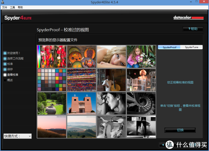
Task: Click the back arrow navigation button
Action: pos(163,145)
